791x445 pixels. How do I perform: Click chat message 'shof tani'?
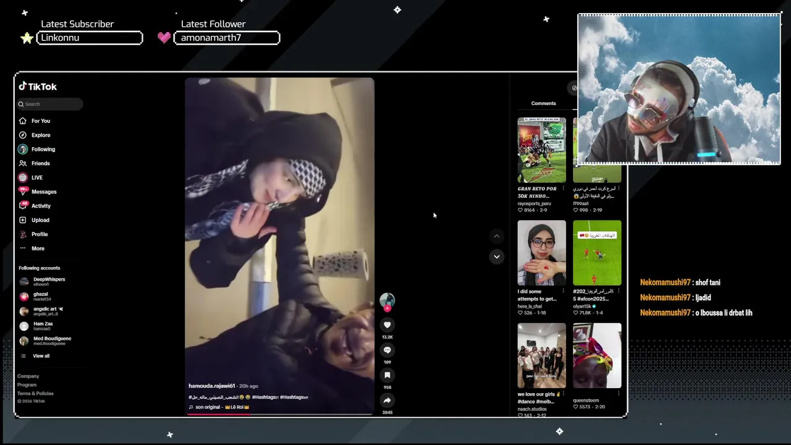pos(708,282)
